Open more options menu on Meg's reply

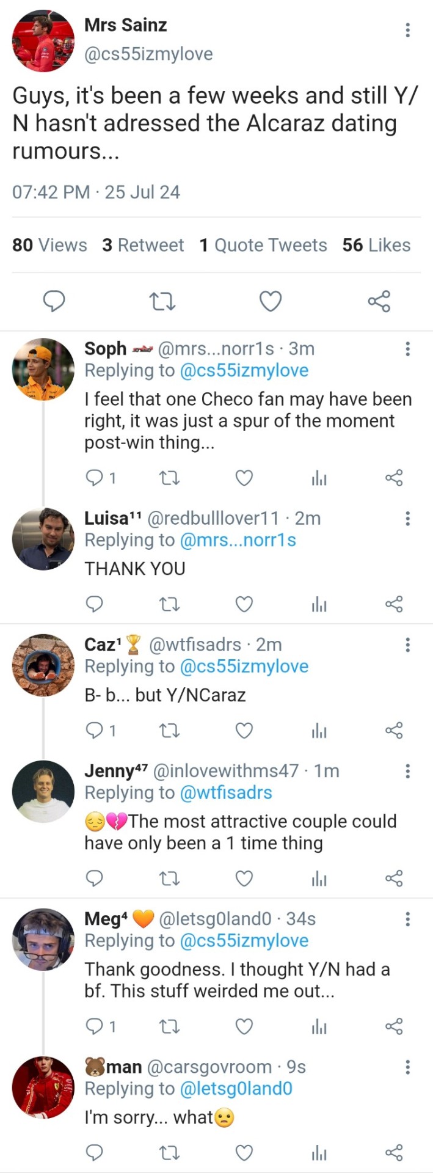pyautogui.click(x=407, y=919)
